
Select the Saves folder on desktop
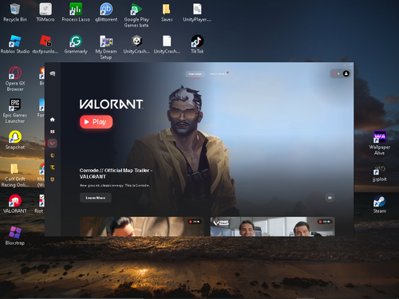pyautogui.click(x=167, y=13)
